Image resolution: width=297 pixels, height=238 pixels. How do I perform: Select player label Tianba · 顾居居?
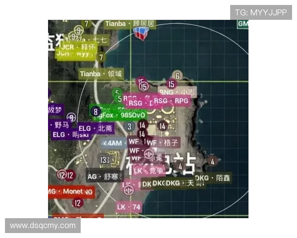tap(130, 24)
